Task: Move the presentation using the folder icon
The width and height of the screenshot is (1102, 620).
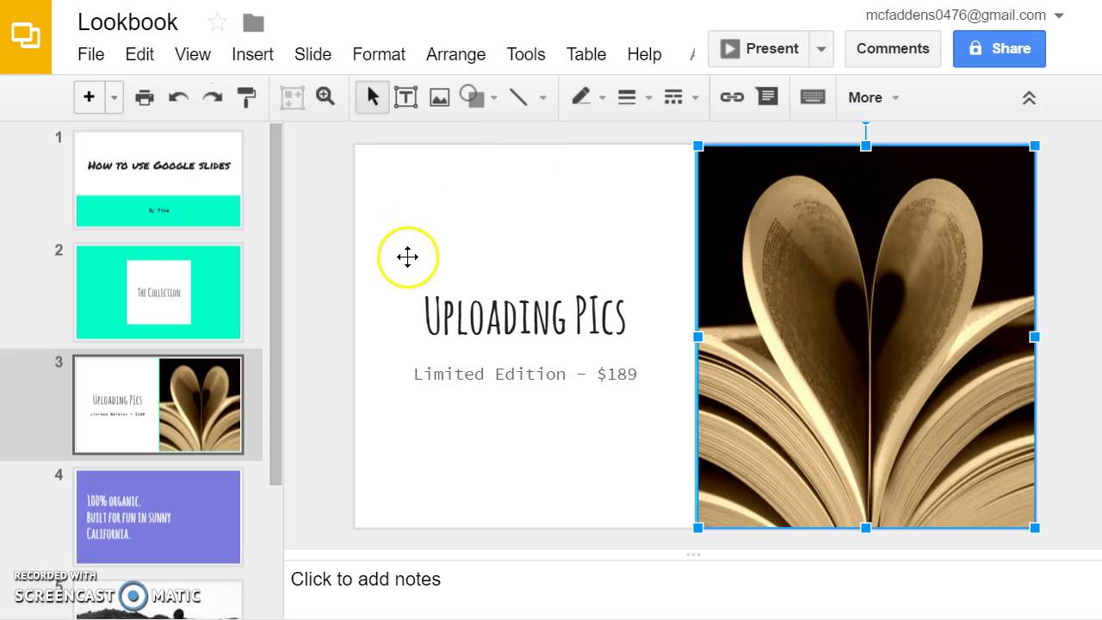Action: pos(253,22)
